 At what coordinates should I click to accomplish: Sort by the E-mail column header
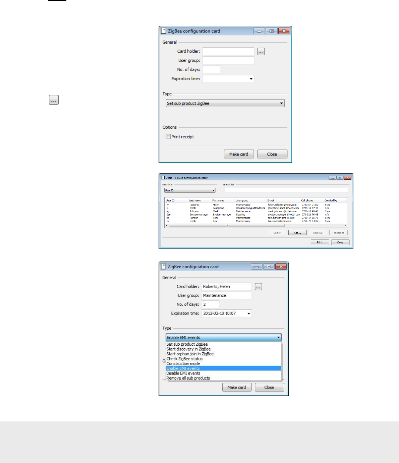[284, 200]
